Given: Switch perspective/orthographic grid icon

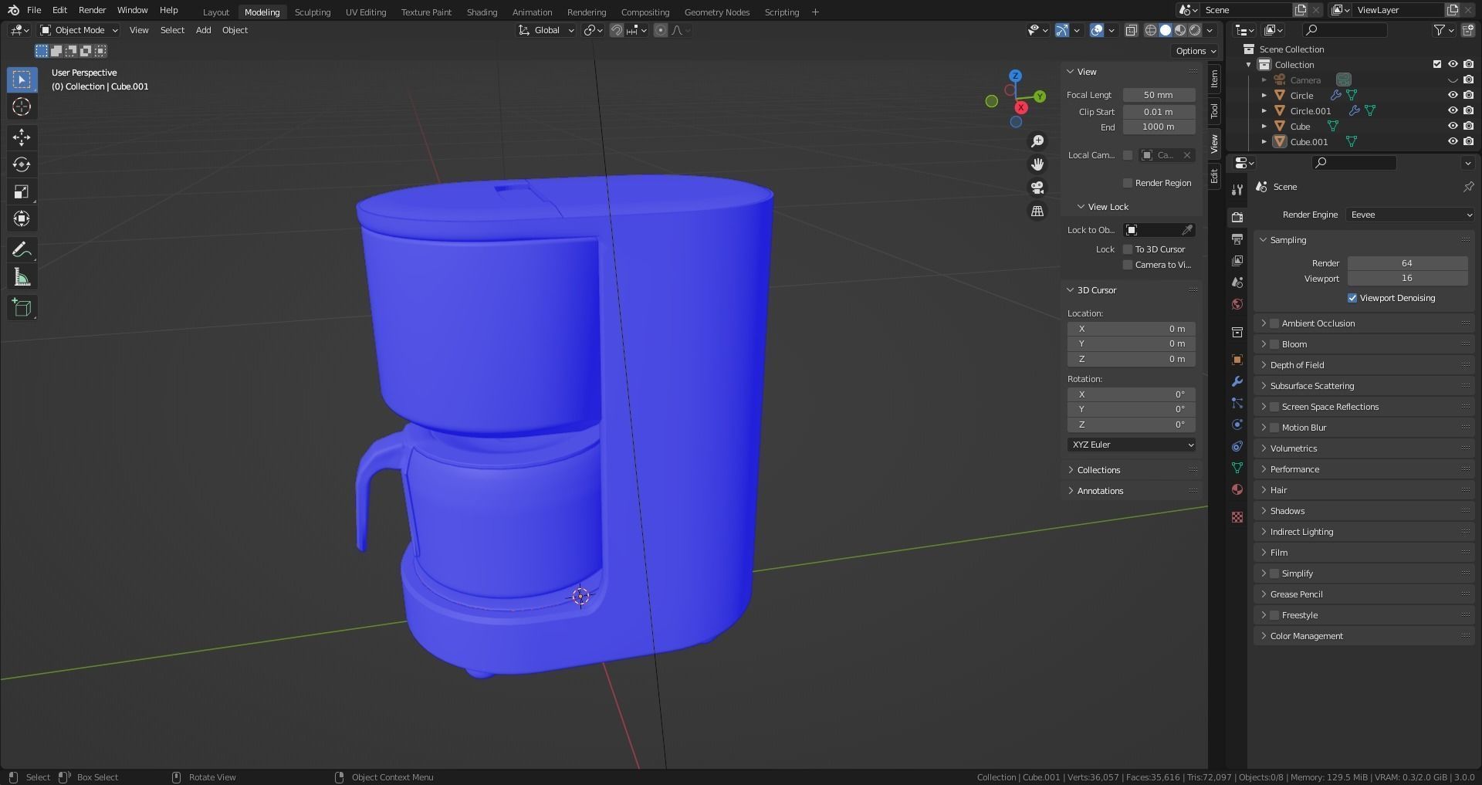Looking at the screenshot, I should 1037,211.
